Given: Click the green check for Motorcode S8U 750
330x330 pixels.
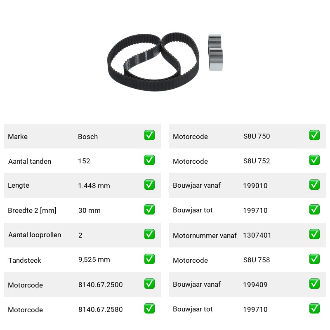Looking at the screenshot, I should (314, 135).
